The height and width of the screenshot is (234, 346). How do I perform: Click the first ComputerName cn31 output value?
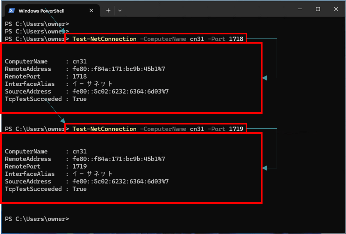[x=80, y=61]
